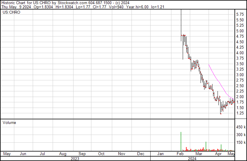The image size is (247, 161).
Task: Click the lowest price bar near 1.21
Action: 221,108
